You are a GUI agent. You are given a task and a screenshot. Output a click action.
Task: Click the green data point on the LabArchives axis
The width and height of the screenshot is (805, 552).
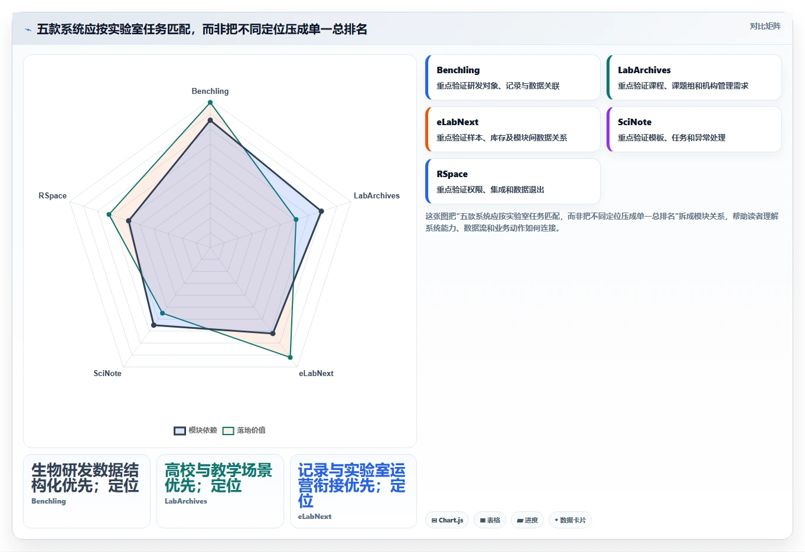tap(296, 219)
